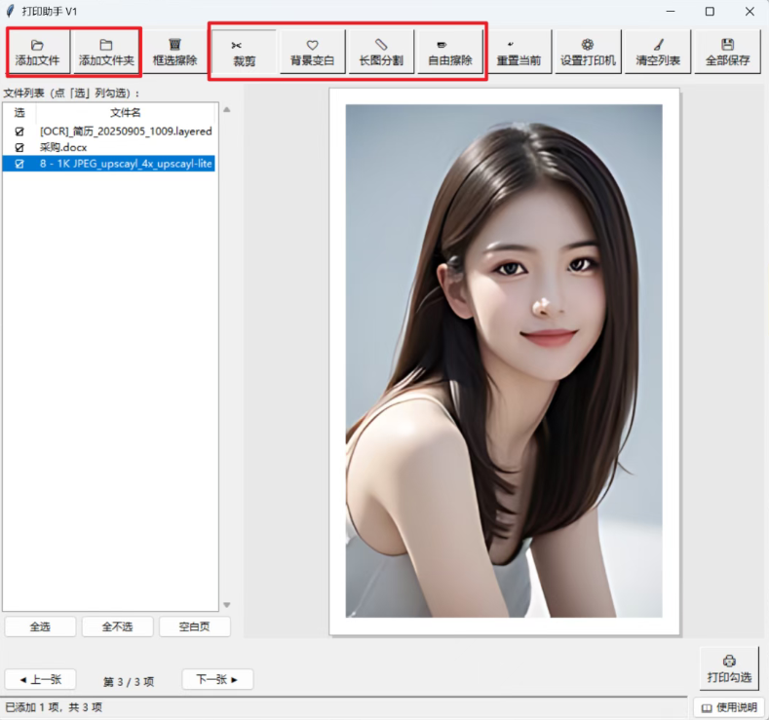Go to next image with 下一张
Image resolution: width=769 pixels, height=720 pixels.
coord(217,679)
